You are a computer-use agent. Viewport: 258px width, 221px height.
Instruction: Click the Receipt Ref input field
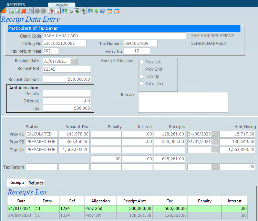[x=66, y=69]
